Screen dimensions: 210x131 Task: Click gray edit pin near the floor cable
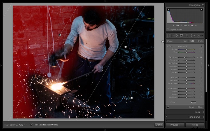(132, 98)
